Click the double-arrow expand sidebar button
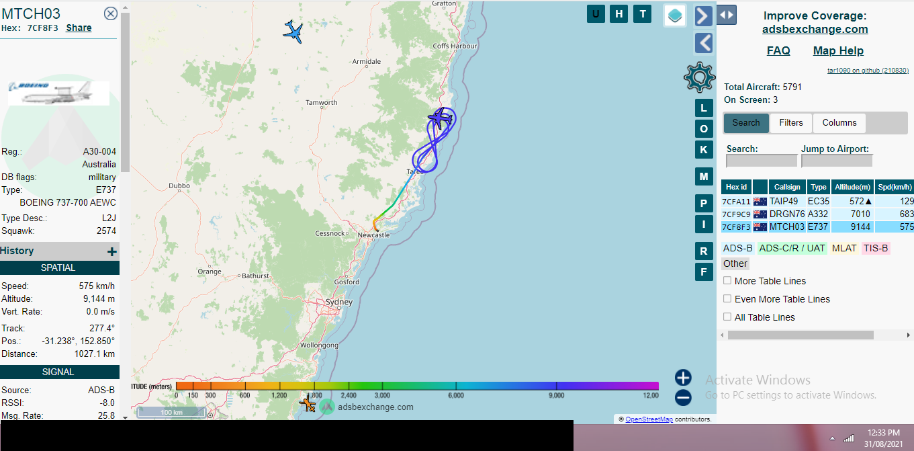This screenshot has width=914, height=451. pyautogui.click(x=727, y=15)
